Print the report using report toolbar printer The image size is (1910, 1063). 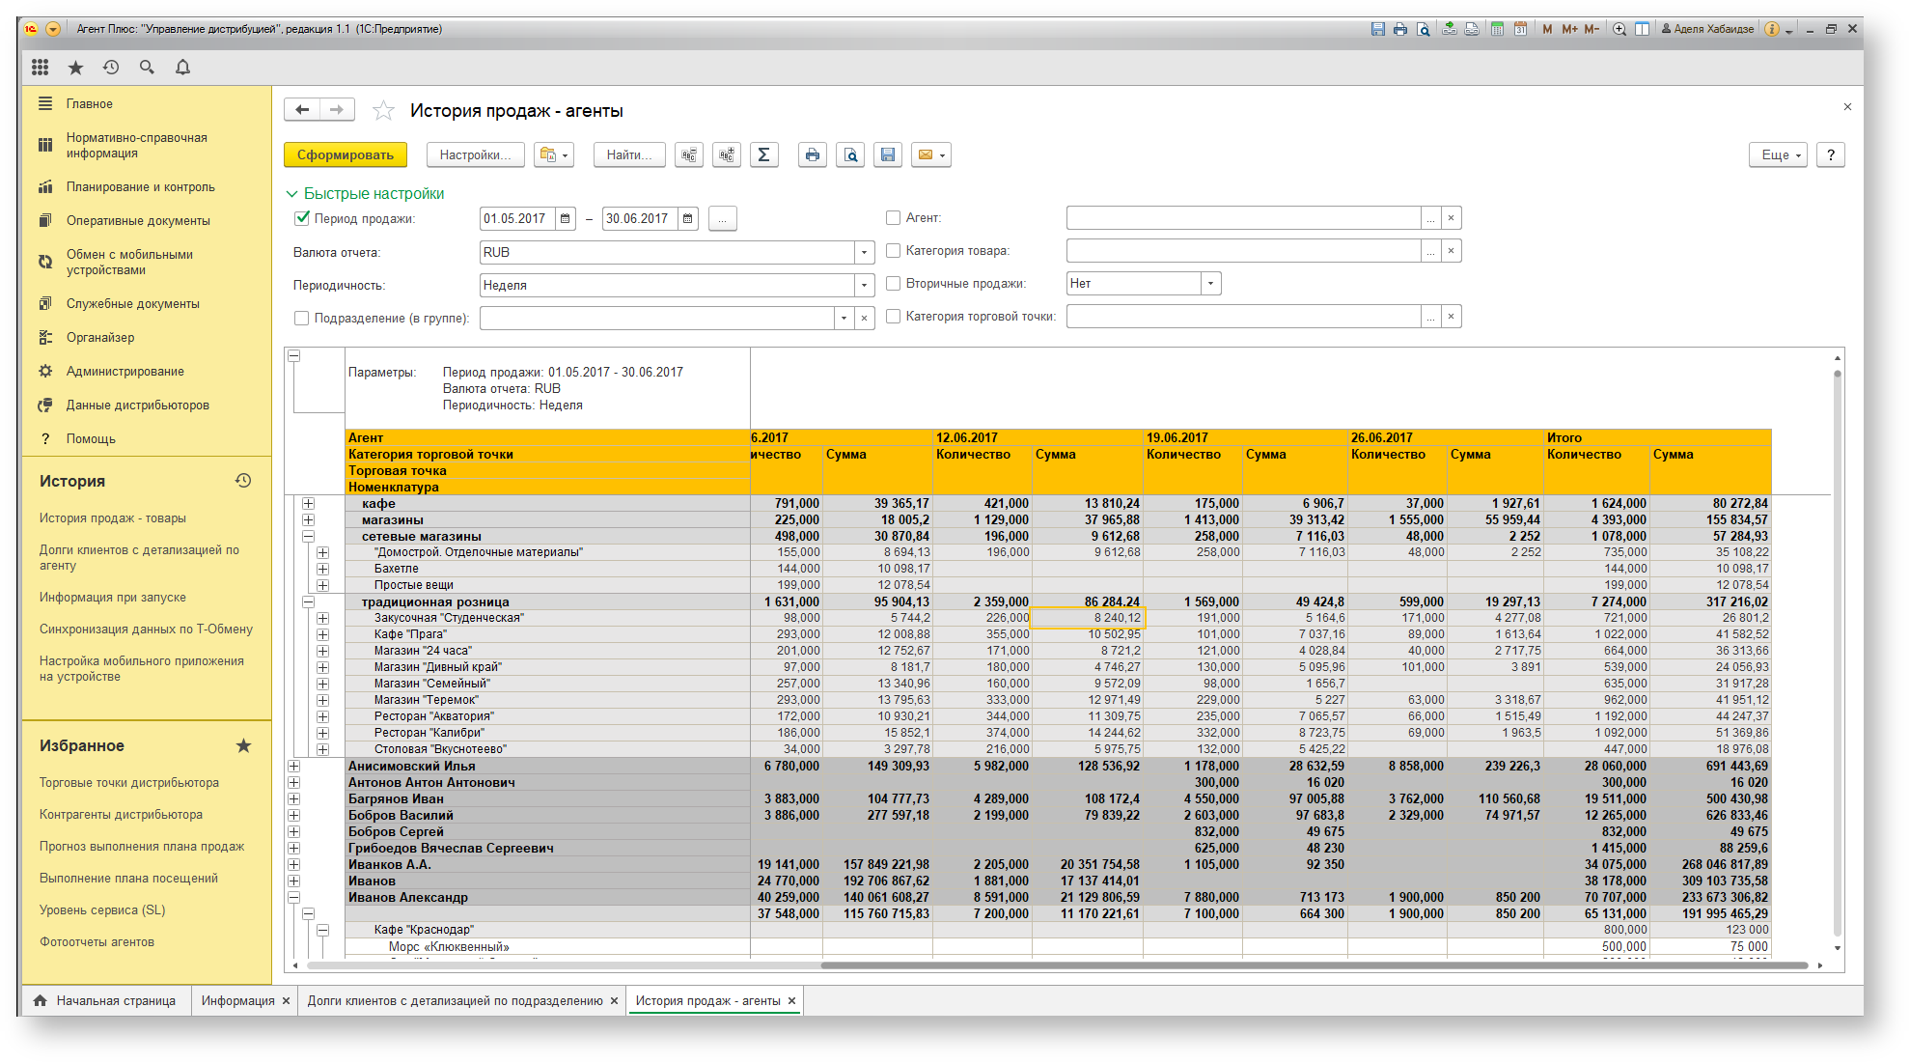pyautogui.click(x=813, y=154)
